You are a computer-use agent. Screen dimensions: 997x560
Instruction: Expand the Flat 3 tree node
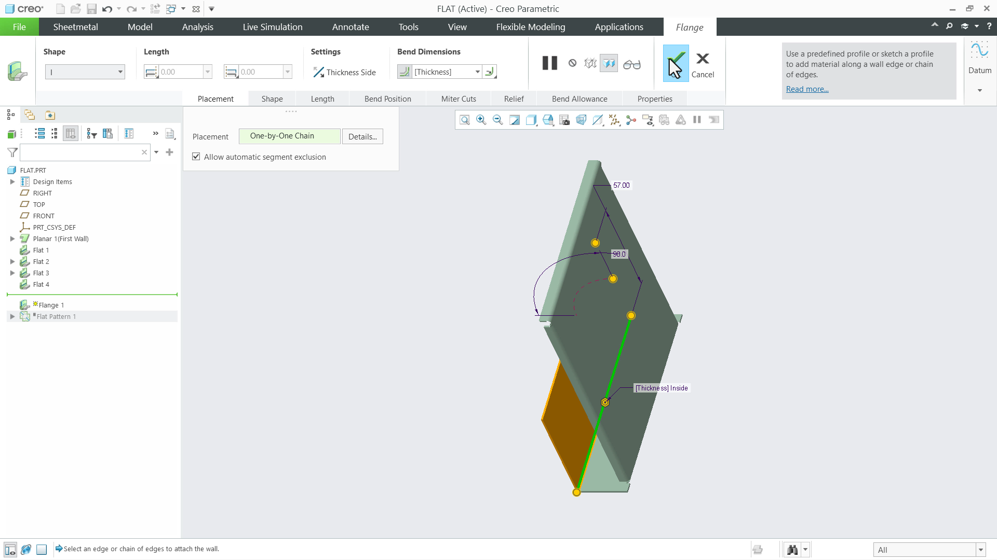(12, 273)
